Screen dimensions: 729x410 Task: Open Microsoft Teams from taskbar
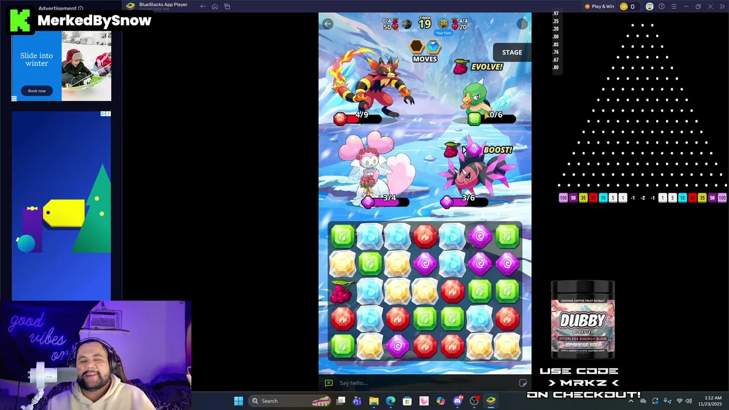coord(357,401)
